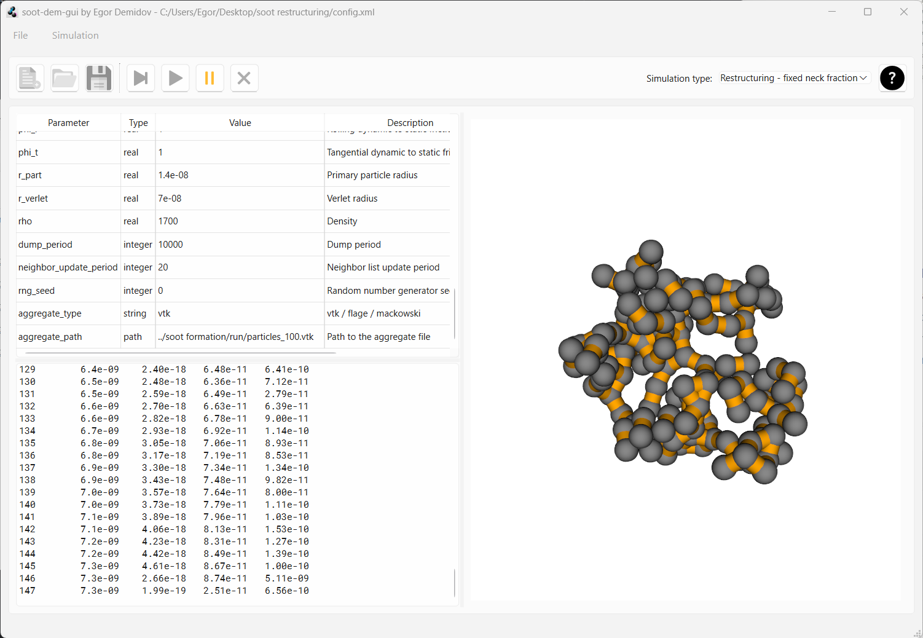Screen dimensions: 923x638
Task: Open the Simulation menu
Action: tap(75, 36)
